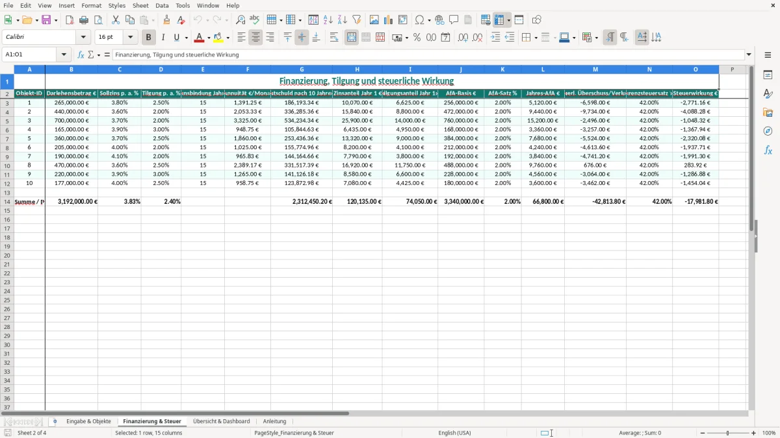
Task: Open sidebar Properties deck
Action: coord(768,75)
